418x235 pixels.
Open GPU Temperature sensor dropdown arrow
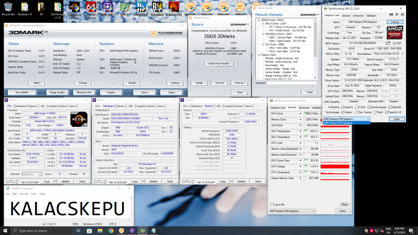[x=300, y=131]
